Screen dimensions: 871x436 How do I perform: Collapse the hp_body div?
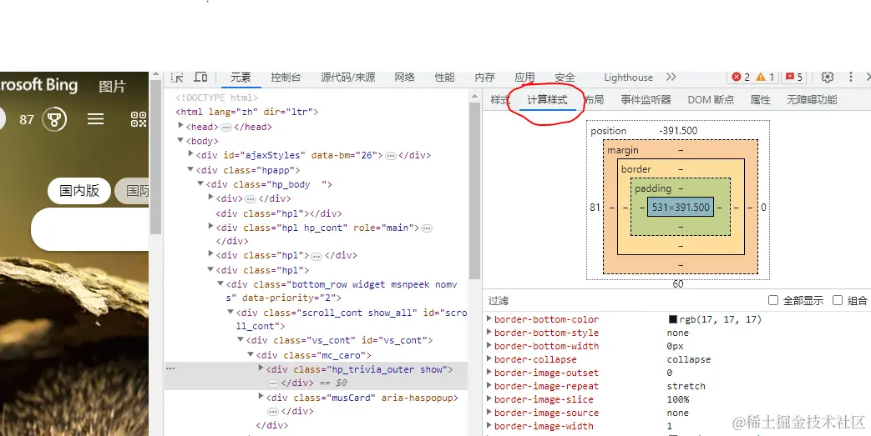click(x=200, y=183)
